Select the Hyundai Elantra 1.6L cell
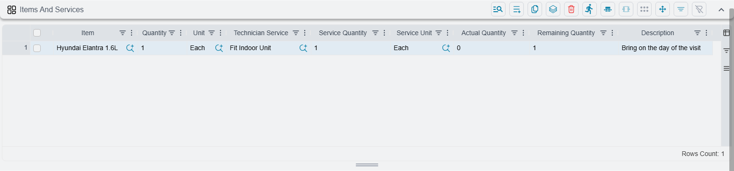Screen dimensions: 734x171 tap(87, 48)
